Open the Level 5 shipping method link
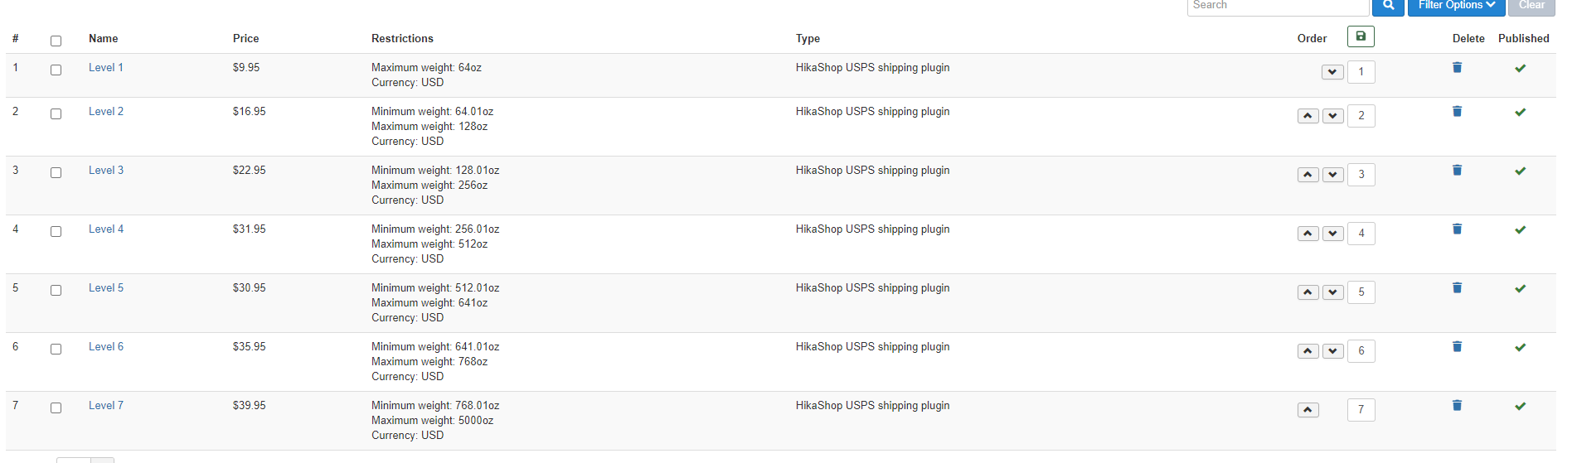Image resolution: width=1577 pixels, height=463 pixels. coord(106,288)
